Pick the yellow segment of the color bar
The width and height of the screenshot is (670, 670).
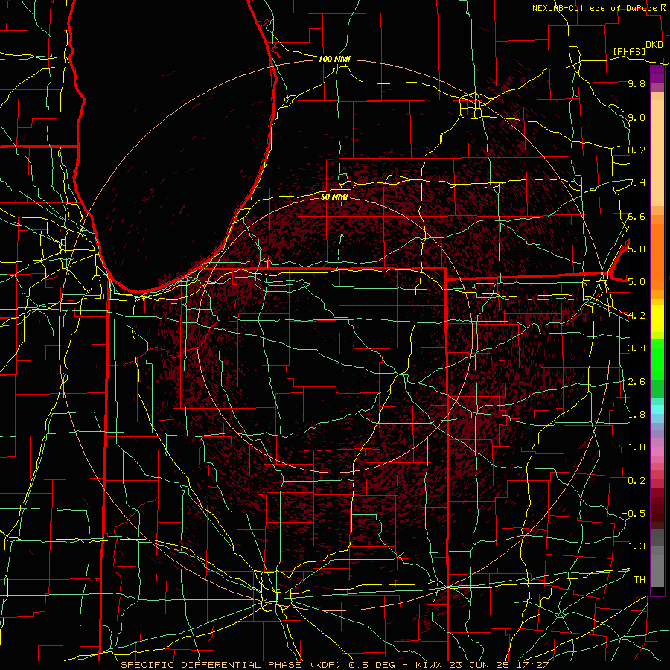657,319
